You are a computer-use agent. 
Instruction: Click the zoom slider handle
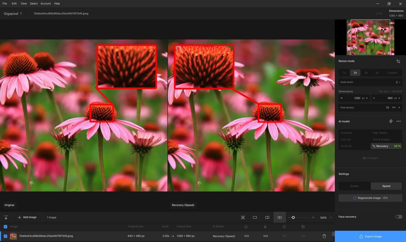293,218
